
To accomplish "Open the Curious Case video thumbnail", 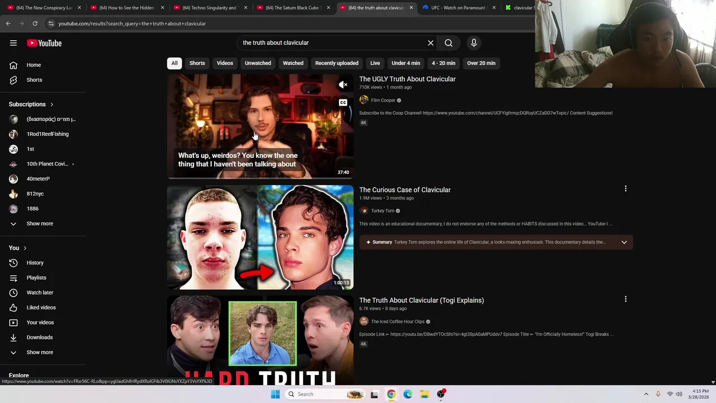I will pyautogui.click(x=260, y=237).
